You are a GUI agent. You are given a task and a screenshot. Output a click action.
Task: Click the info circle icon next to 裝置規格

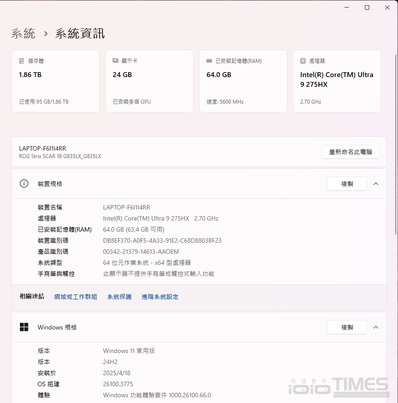point(24,184)
